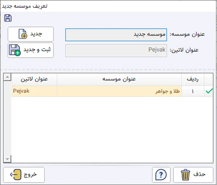Click the عنوان لاتین: label beside the input
The width and height of the screenshot is (217, 185).
coord(190,50)
